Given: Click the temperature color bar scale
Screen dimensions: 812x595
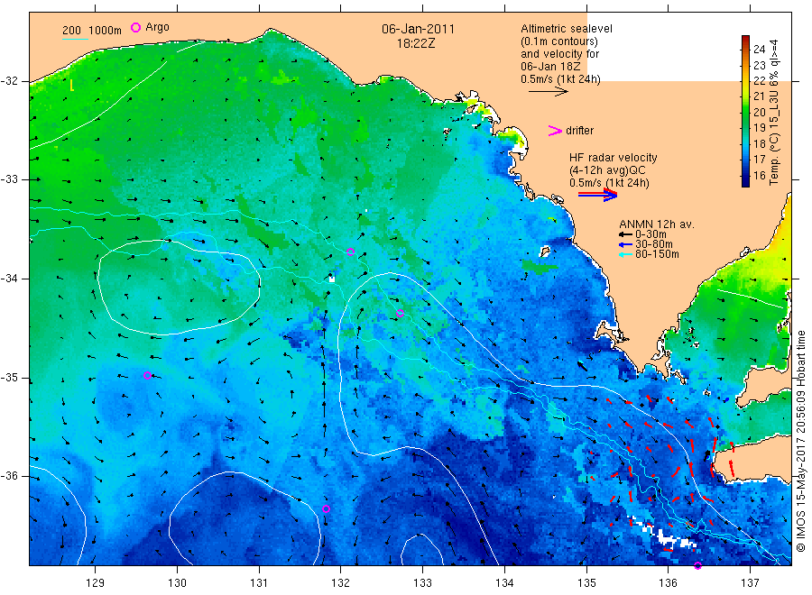Looking at the screenshot, I should [746, 111].
